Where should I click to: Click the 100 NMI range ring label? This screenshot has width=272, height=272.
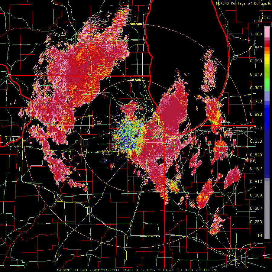click(136, 24)
